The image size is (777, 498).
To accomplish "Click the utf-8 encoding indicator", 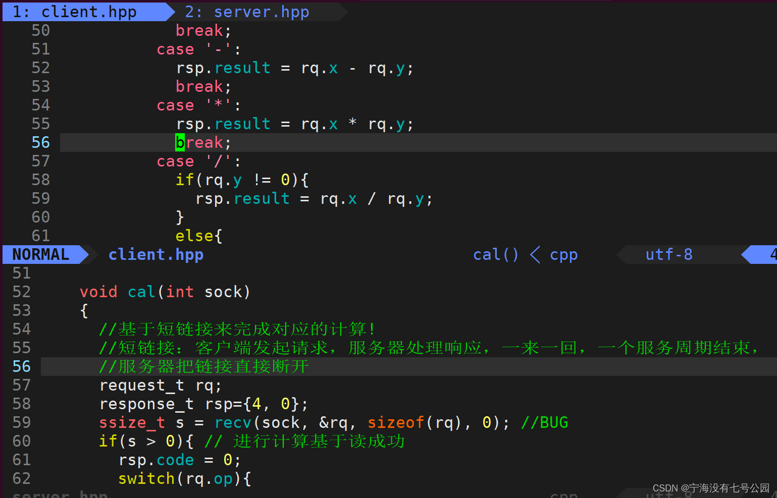I will click(669, 254).
